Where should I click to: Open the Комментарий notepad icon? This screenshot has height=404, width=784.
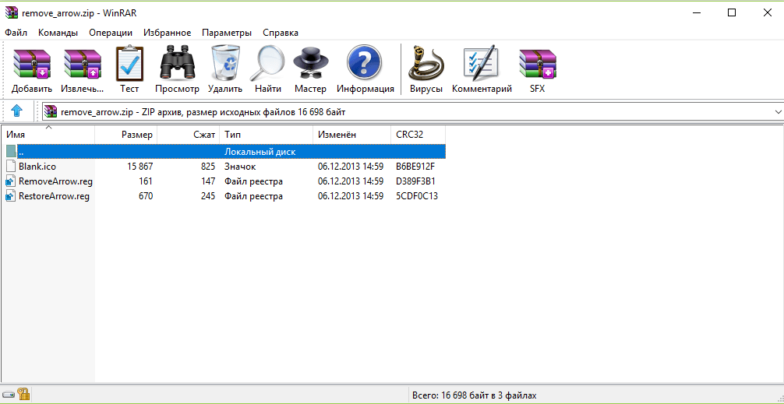coord(481,64)
